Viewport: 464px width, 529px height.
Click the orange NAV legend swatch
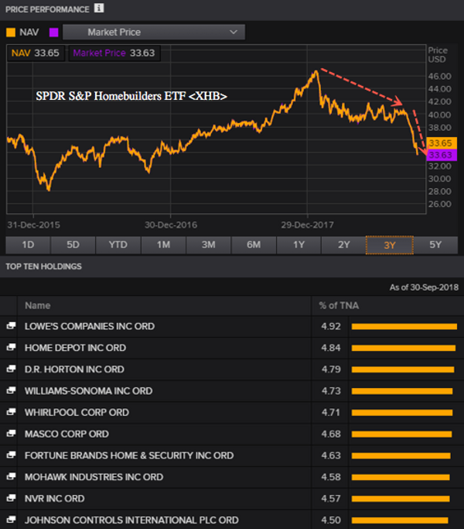coord(11,33)
